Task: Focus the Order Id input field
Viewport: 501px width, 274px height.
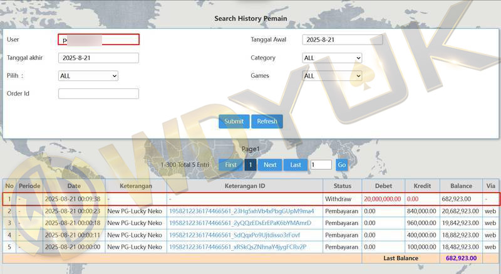Action: click(x=99, y=93)
